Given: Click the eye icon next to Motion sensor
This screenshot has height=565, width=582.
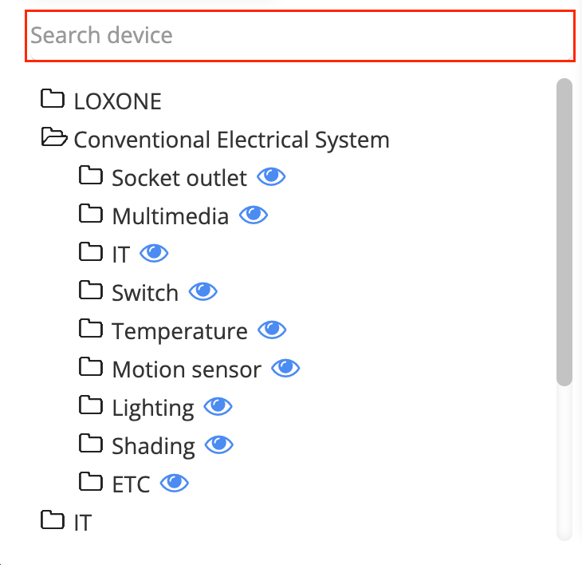Looking at the screenshot, I should pyautogui.click(x=285, y=368).
